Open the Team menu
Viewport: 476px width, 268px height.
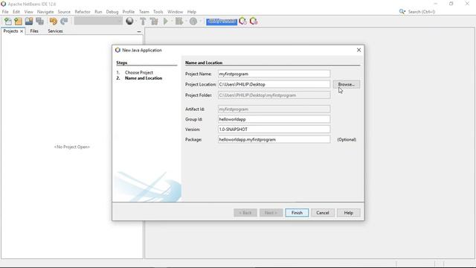click(x=144, y=12)
